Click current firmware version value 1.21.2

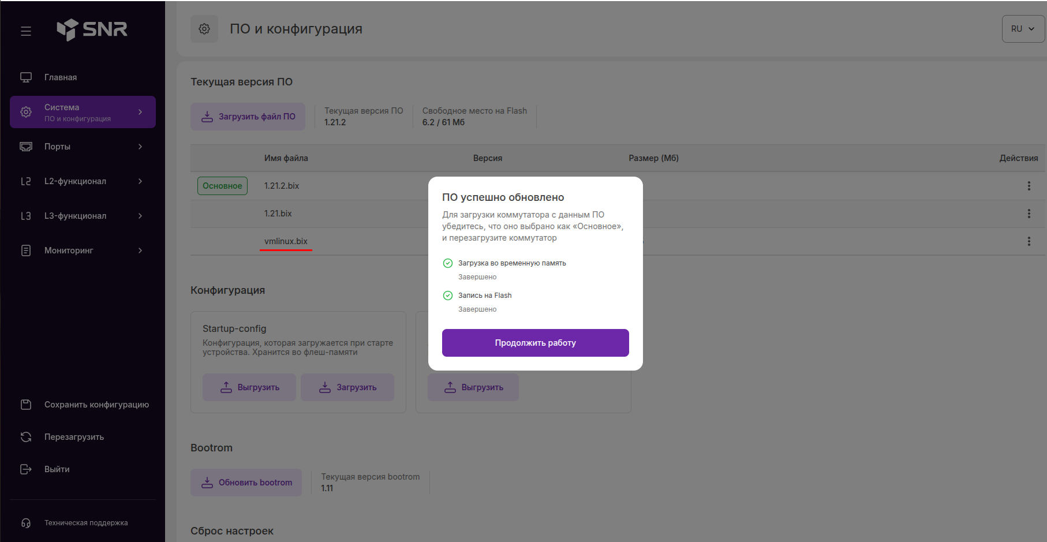pos(335,122)
